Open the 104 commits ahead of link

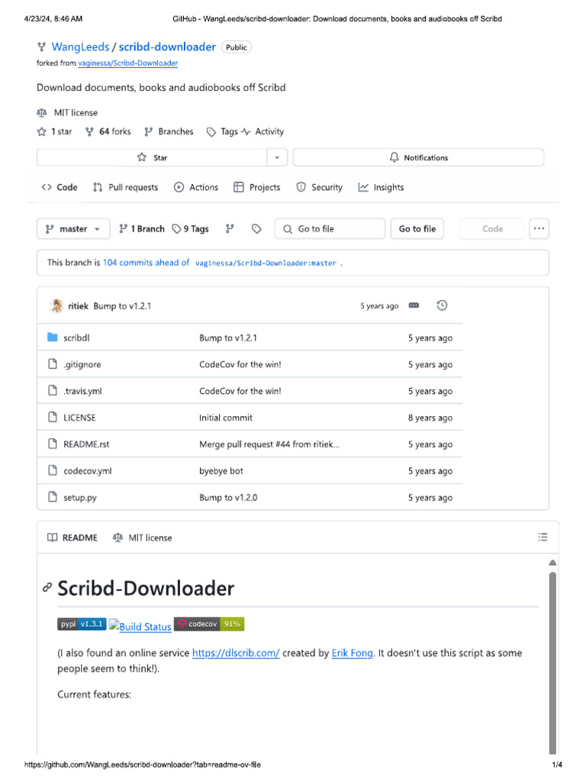point(146,263)
